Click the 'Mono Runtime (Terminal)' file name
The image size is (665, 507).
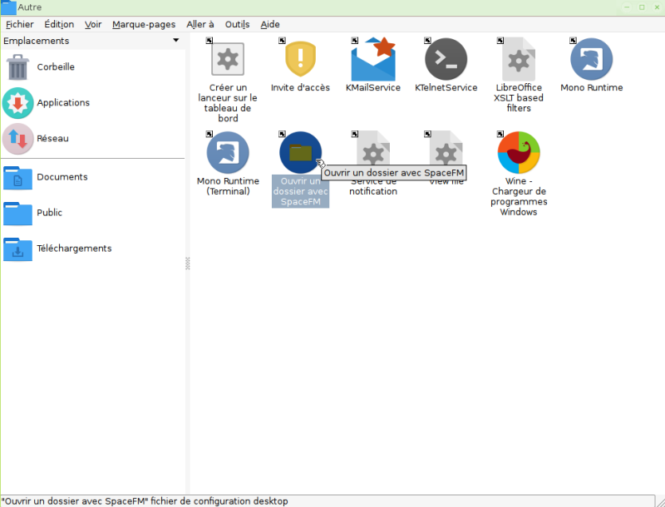(228, 186)
